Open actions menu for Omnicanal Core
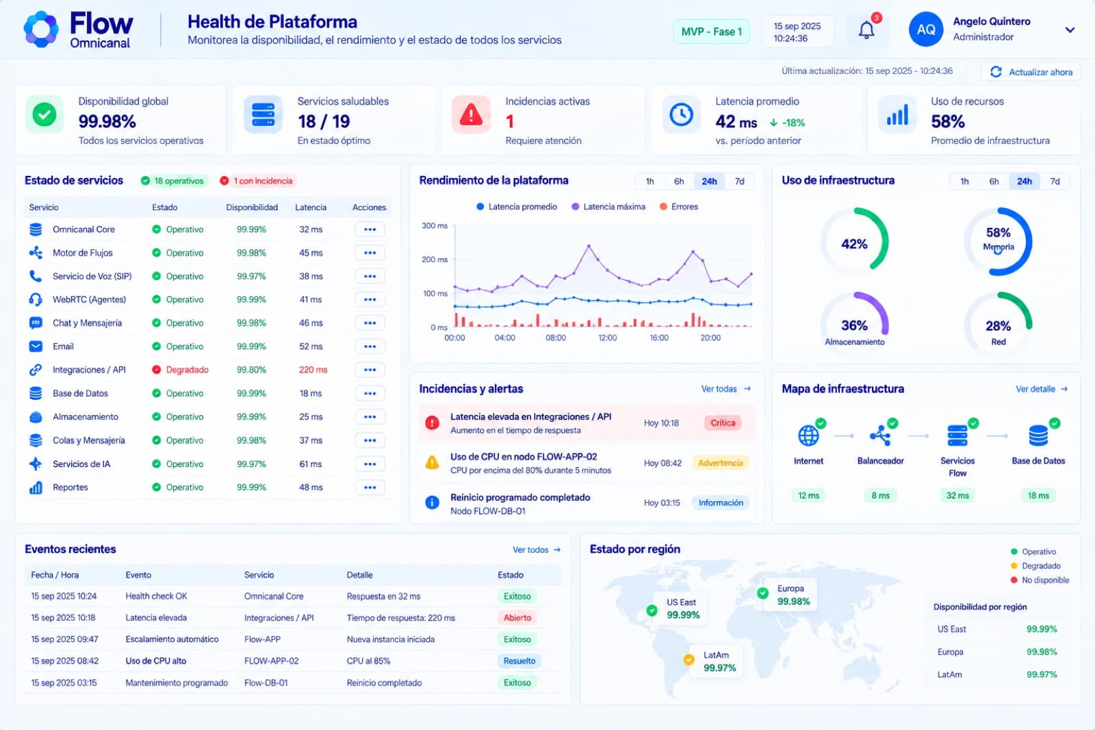The height and width of the screenshot is (730, 1095). coord(370,229)
